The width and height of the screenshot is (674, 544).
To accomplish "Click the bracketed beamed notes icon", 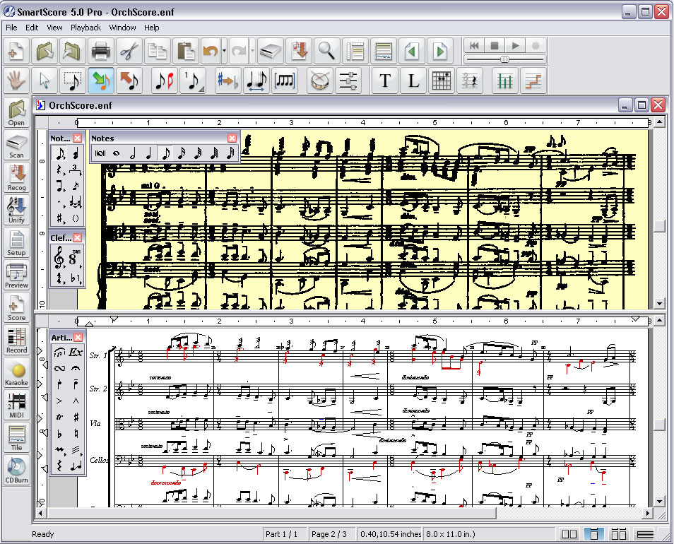I will [285, 81].
